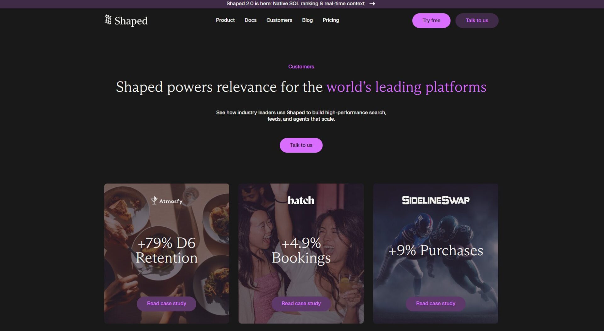Click the SidelineSwap logo
The height and width of the screenshot is (331, 604).
(435, 200)
